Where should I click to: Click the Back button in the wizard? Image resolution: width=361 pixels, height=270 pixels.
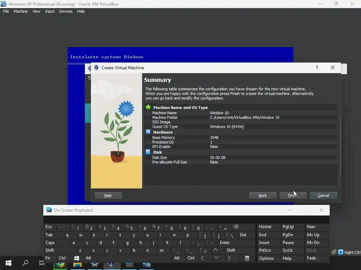[263, 195]
